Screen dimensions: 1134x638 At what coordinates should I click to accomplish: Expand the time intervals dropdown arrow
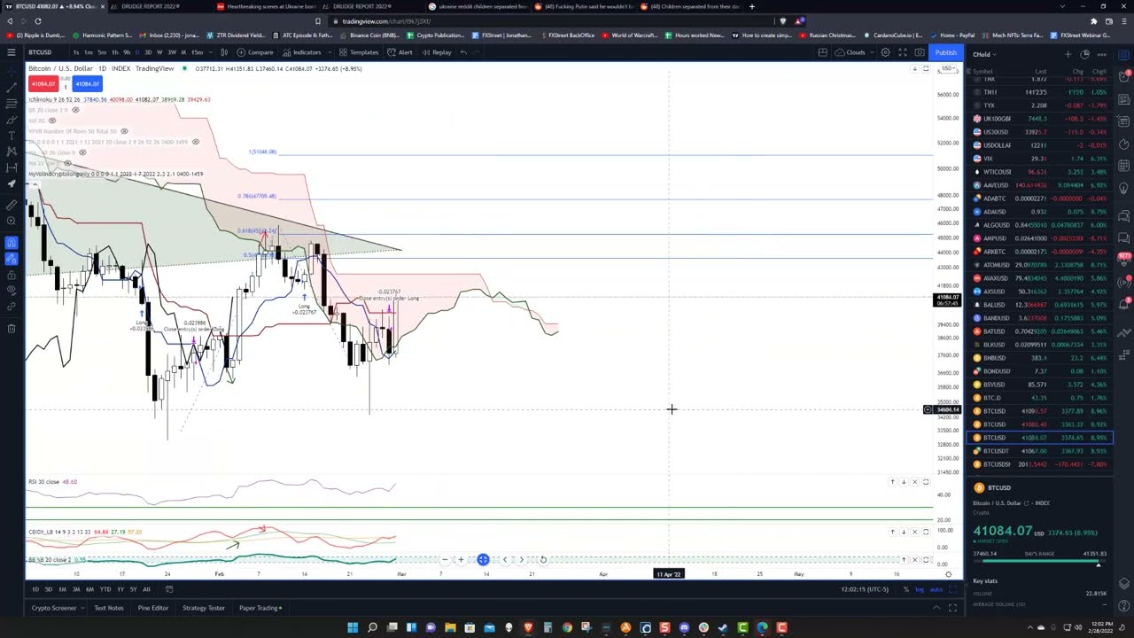point(210,52)
